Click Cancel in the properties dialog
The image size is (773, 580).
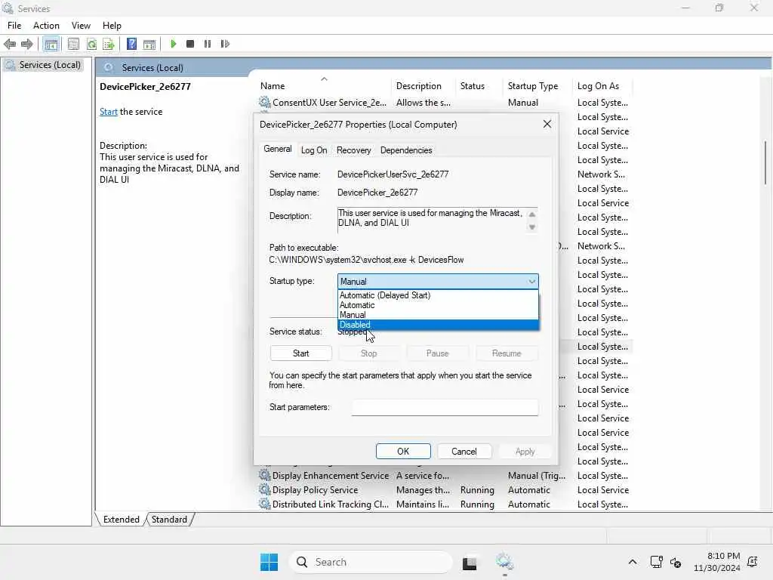pos(464,452)
